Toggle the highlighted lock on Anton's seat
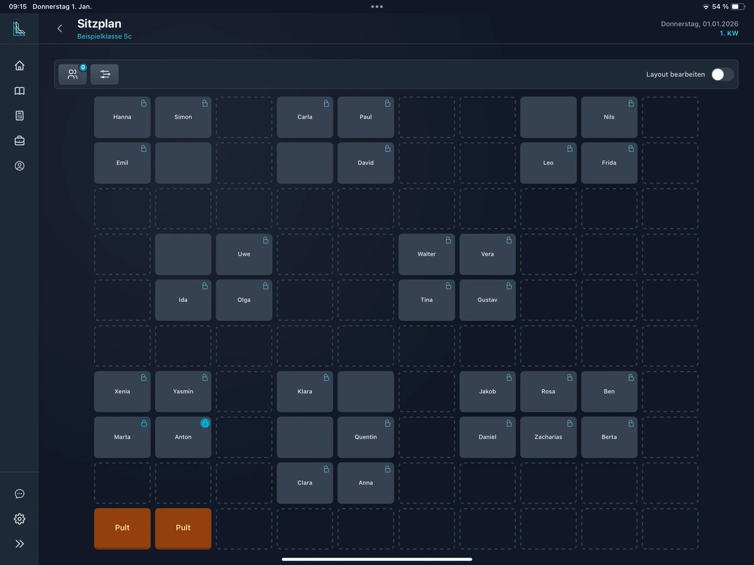Viewport: 754px width, 565px height. (x=205, y=423)
